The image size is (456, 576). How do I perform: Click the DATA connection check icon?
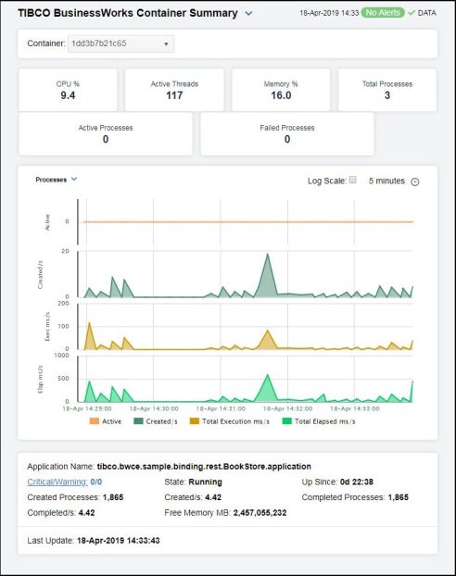[412, 13]
